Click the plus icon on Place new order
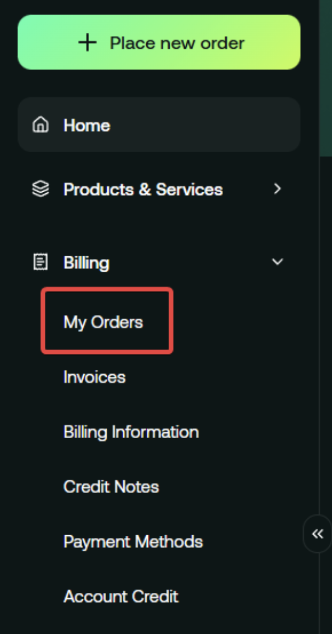332x634 pixels. click(x=87, y=43)
